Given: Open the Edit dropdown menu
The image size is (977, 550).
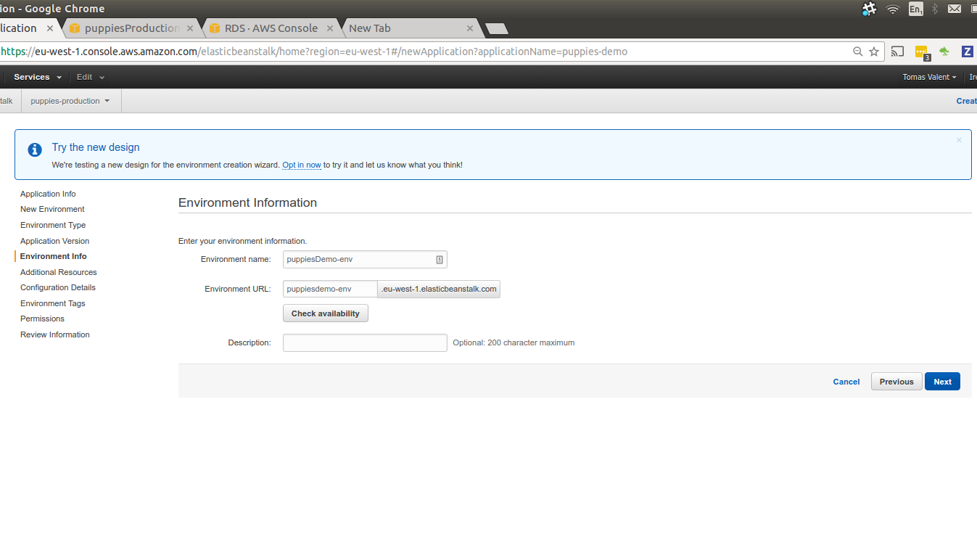Looking at the screenshot, I should (x=91, y=77).
